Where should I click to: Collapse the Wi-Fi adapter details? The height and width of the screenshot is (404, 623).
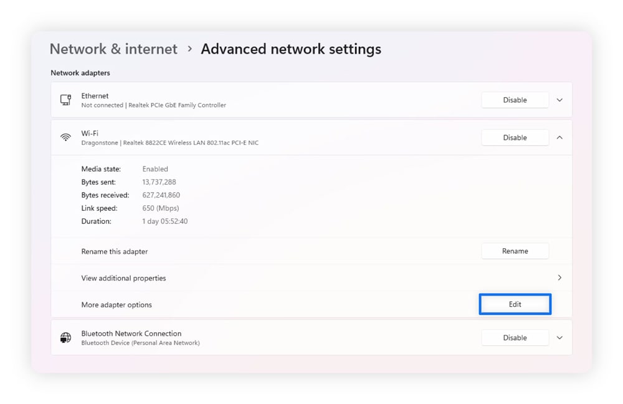(x=559, y=137)
